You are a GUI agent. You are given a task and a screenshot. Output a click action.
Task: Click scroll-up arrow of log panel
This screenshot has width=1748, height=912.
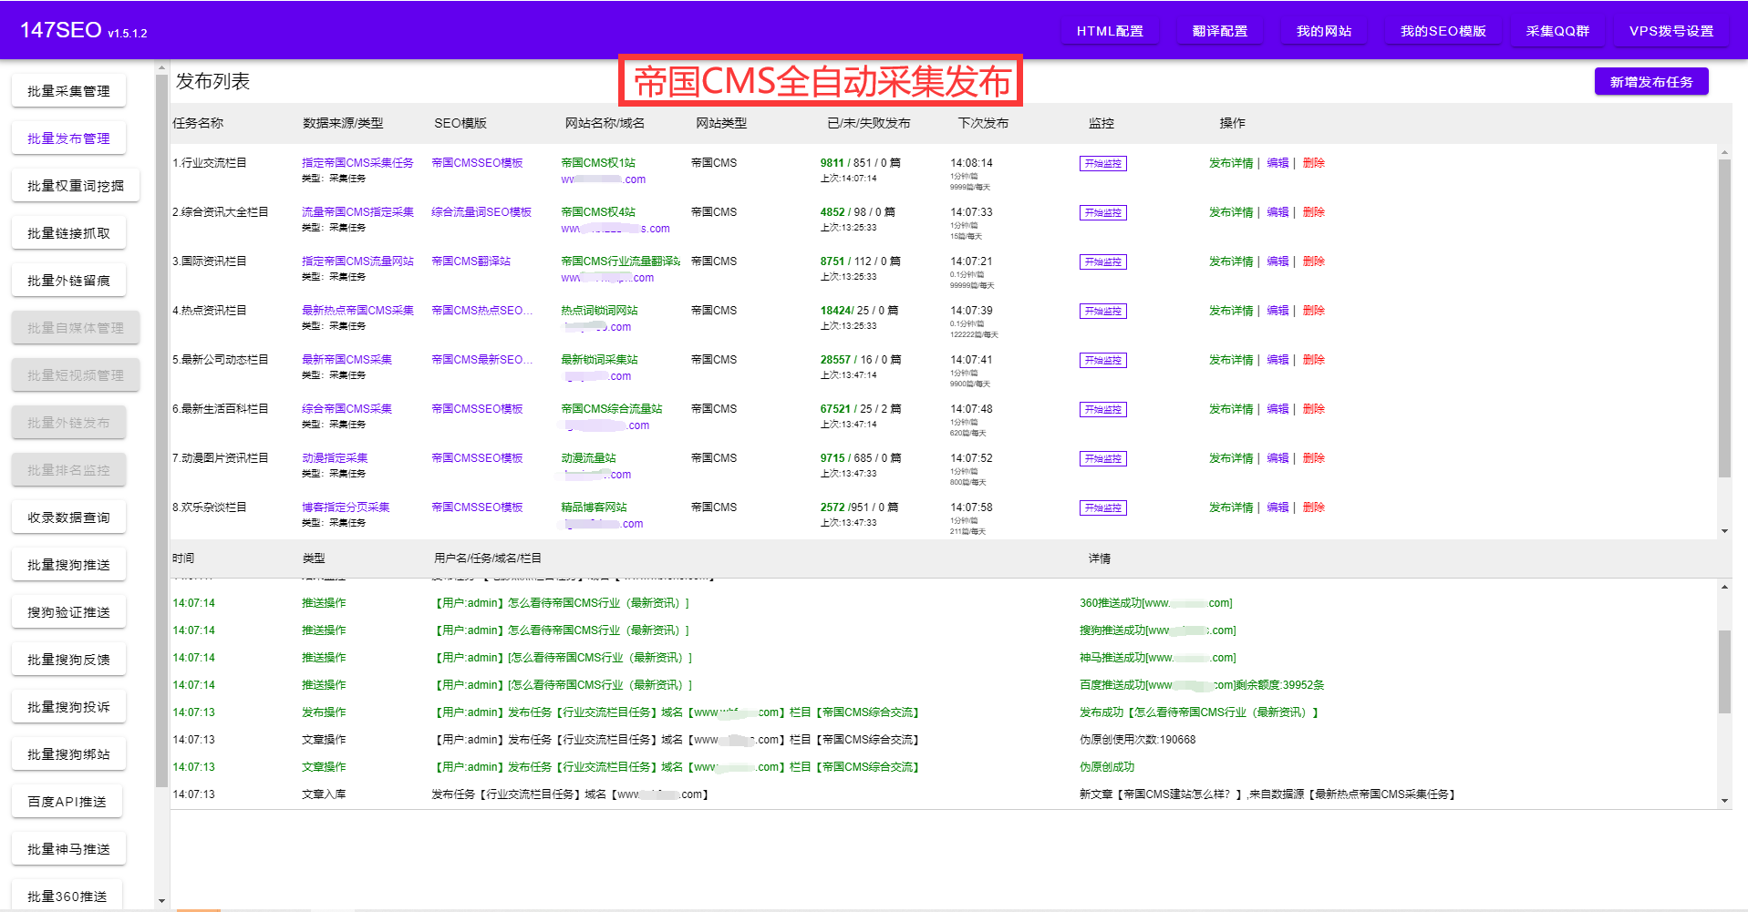click(1724, 587)
